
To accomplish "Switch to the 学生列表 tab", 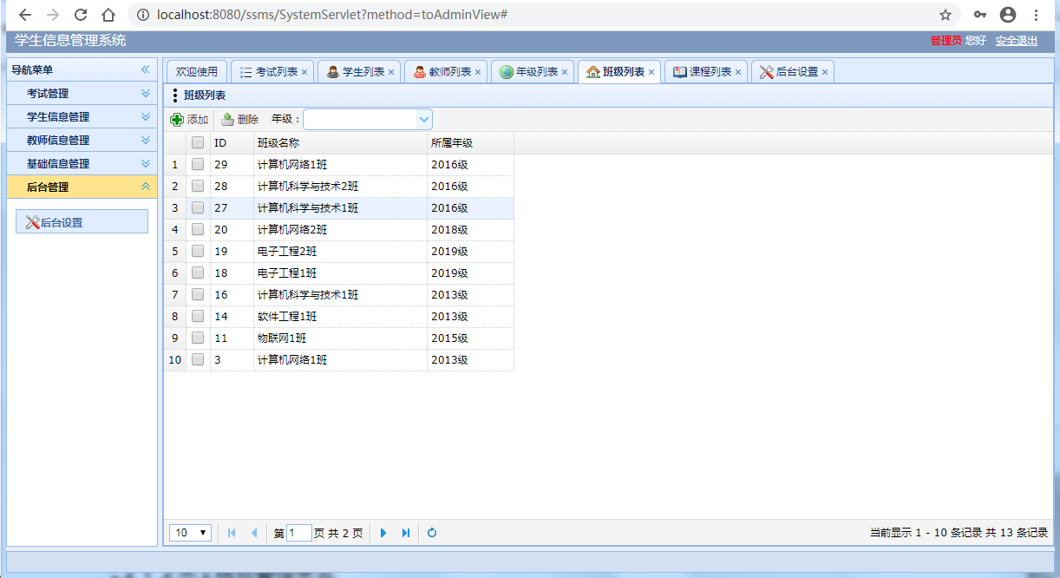I will [358, 72].
